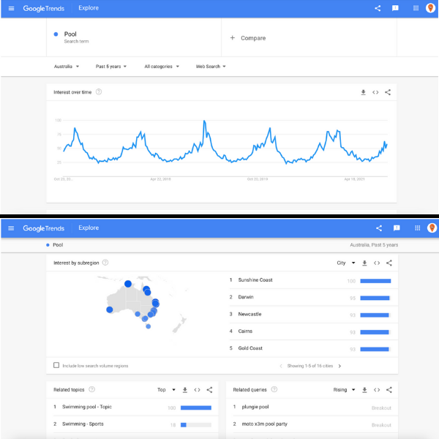Download Interest over time data as CSV

tap(363, 92)
